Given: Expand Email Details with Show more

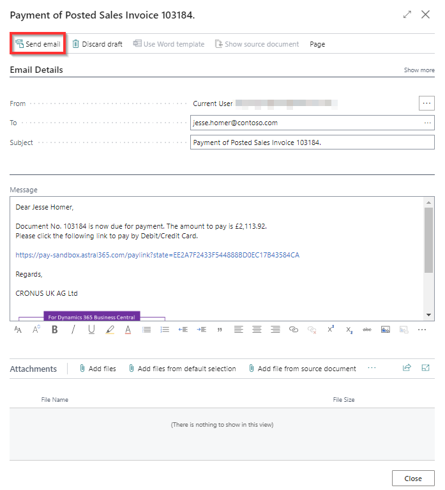Looking at the screenshot, I should (419, 70).
